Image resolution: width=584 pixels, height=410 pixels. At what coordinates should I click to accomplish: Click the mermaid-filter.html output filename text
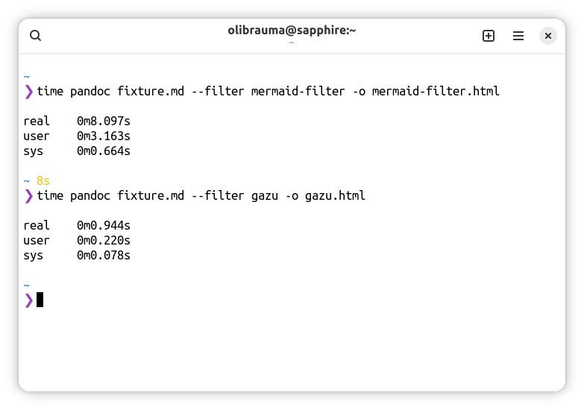pyautogui.click(x=436, y=91)
